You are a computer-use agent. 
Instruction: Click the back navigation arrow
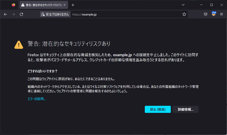coord(5,14)
